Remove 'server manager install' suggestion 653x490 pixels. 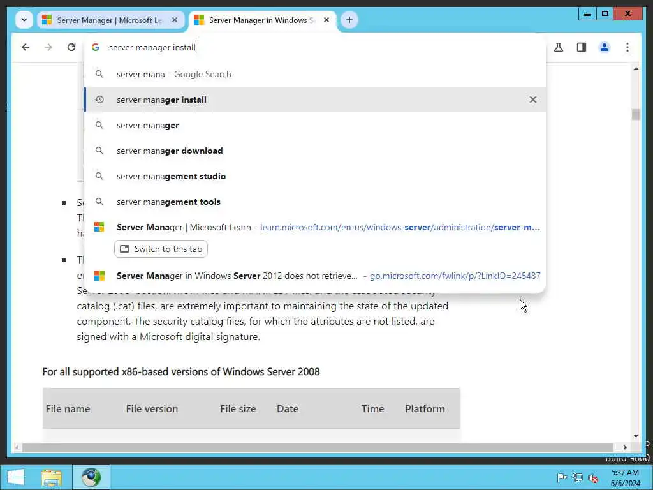tap(532, 100)
